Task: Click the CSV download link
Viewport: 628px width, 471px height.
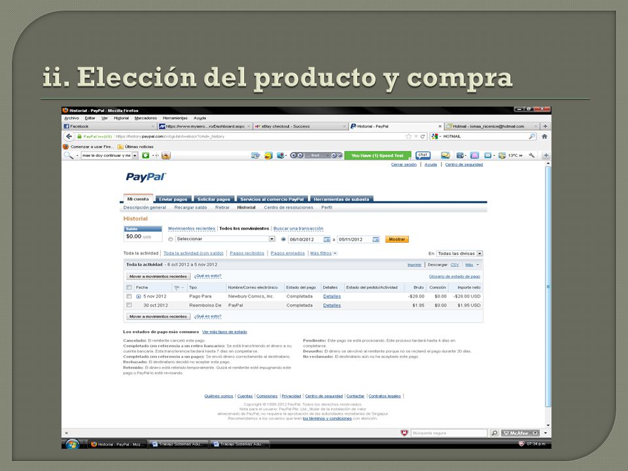Action: (455, 265)
